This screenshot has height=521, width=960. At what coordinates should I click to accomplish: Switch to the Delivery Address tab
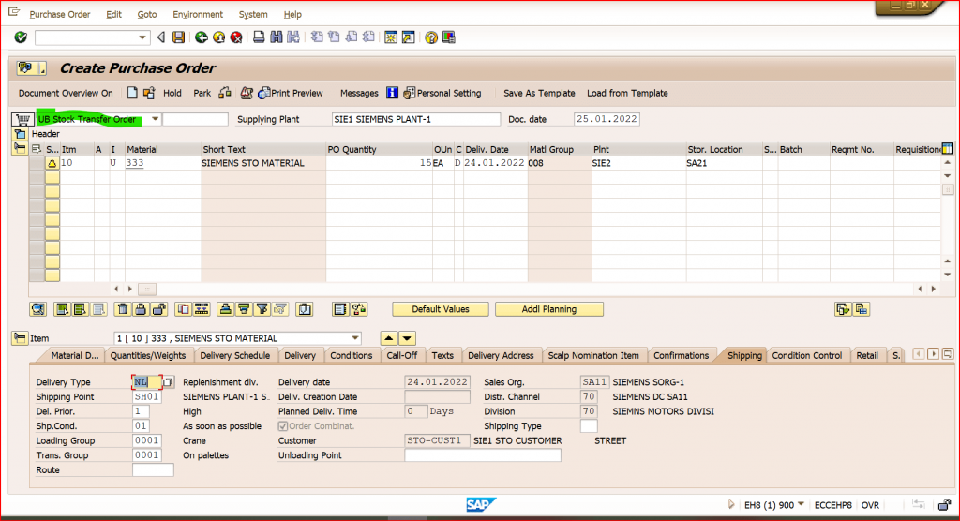point(501,356)
